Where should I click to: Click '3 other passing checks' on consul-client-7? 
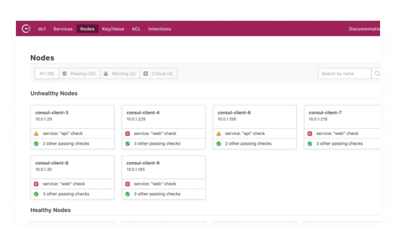[x=340, y=144]
